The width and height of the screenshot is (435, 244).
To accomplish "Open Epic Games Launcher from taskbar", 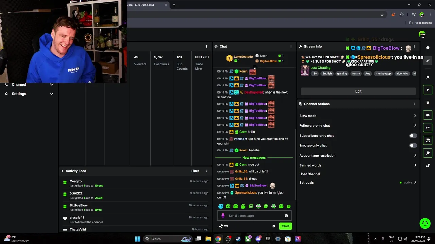I will click(268, 239).
